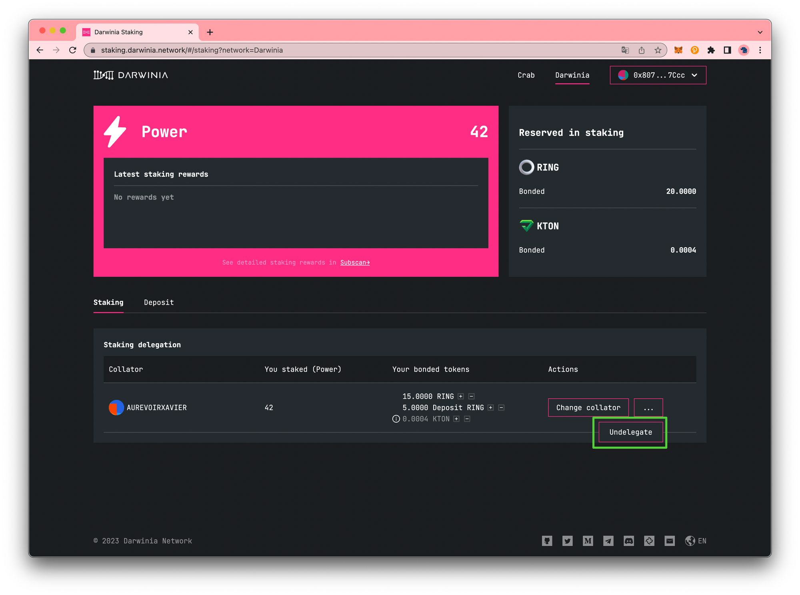Select the Crab network tab
Viewport: 800px width, 595px height.
coord(526,75)
